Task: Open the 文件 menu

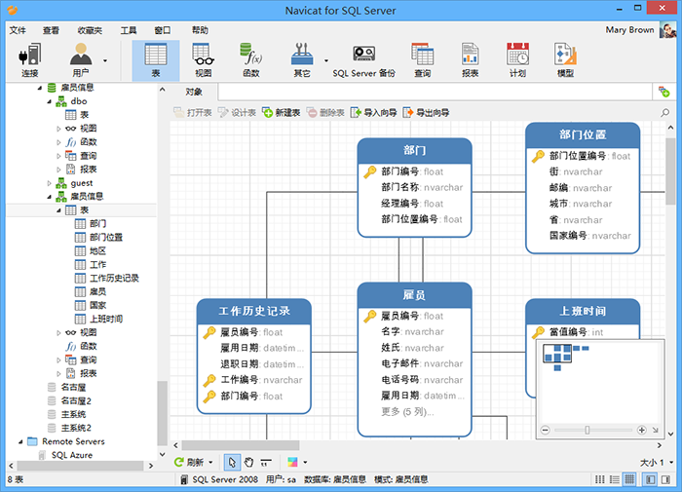Action: tap(18, 30)
